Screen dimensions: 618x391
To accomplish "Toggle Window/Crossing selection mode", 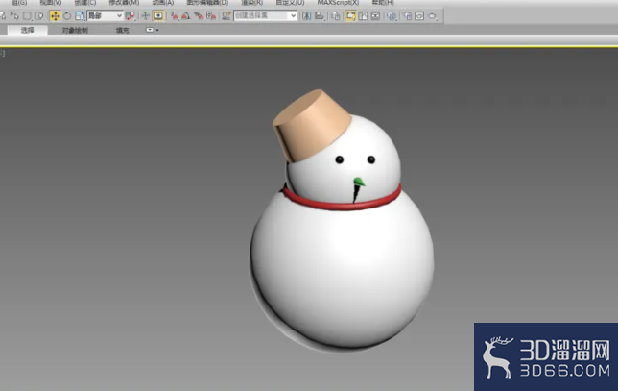I will point(38,15).
